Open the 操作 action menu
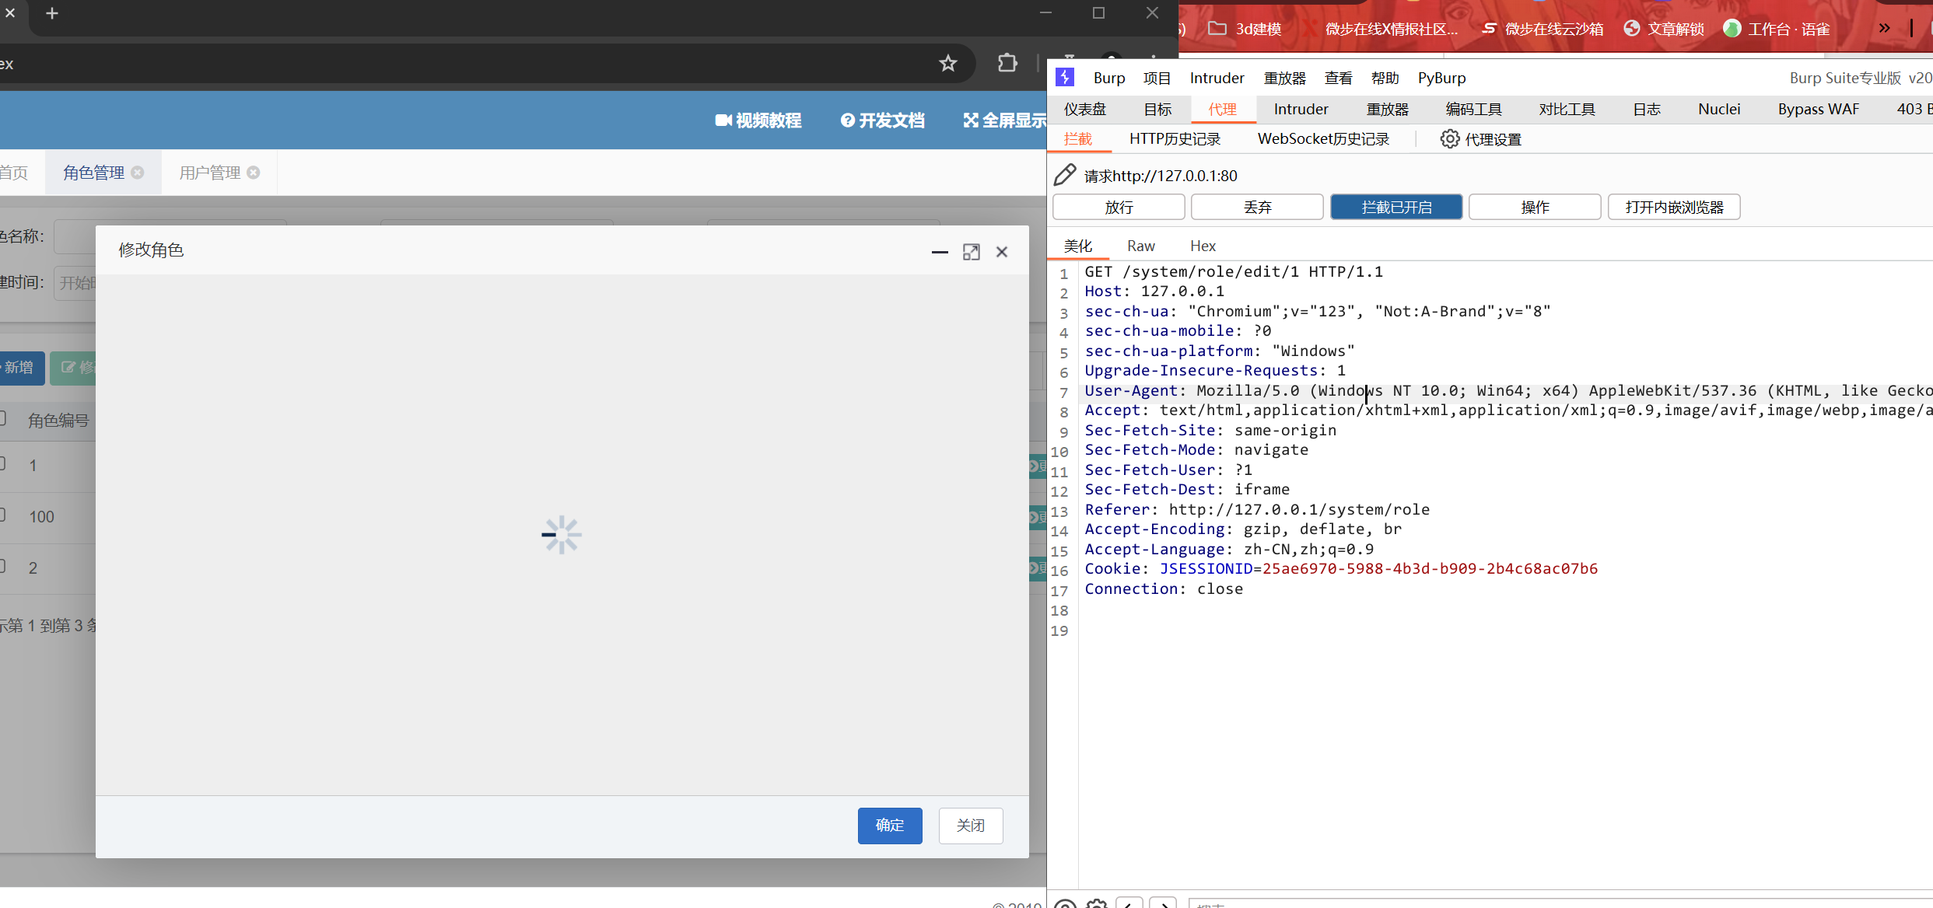The image size is (1933, 908). click(x=1534, y=208)
